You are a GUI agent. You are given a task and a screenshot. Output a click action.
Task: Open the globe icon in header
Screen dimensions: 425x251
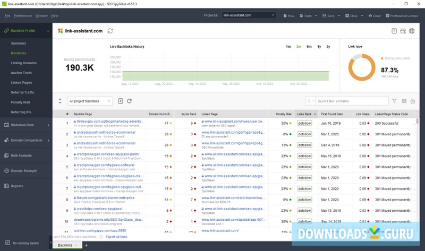coord(412,31)
